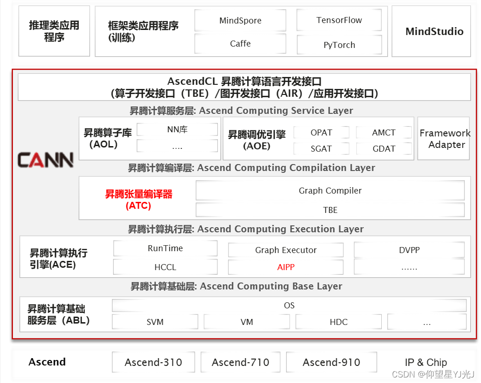
Task: Select the Ascend-910 chip box
Action: [x=331, y=362]
